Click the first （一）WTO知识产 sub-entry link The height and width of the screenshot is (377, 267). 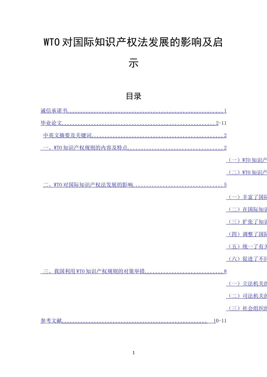point(246,160)
